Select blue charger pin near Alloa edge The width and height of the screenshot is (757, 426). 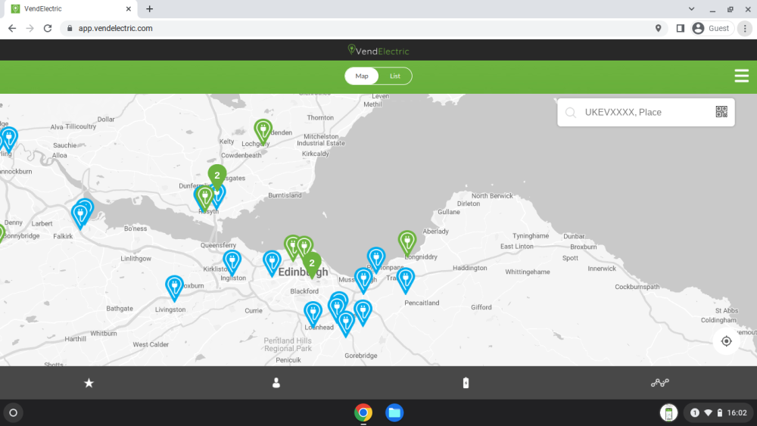(x=9, y=139)
